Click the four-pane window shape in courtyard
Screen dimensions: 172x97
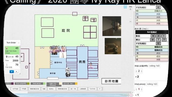[x=90, y=32]
